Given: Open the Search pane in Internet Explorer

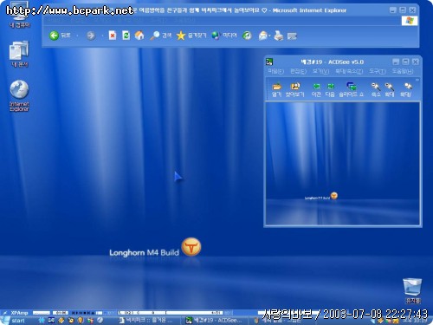Looking at the screenshot, I should point(160,36).
